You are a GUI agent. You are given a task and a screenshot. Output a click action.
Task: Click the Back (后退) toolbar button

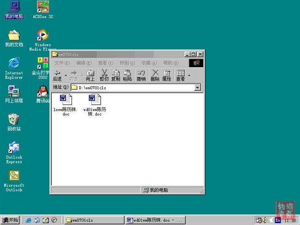(x=57, y=75)
